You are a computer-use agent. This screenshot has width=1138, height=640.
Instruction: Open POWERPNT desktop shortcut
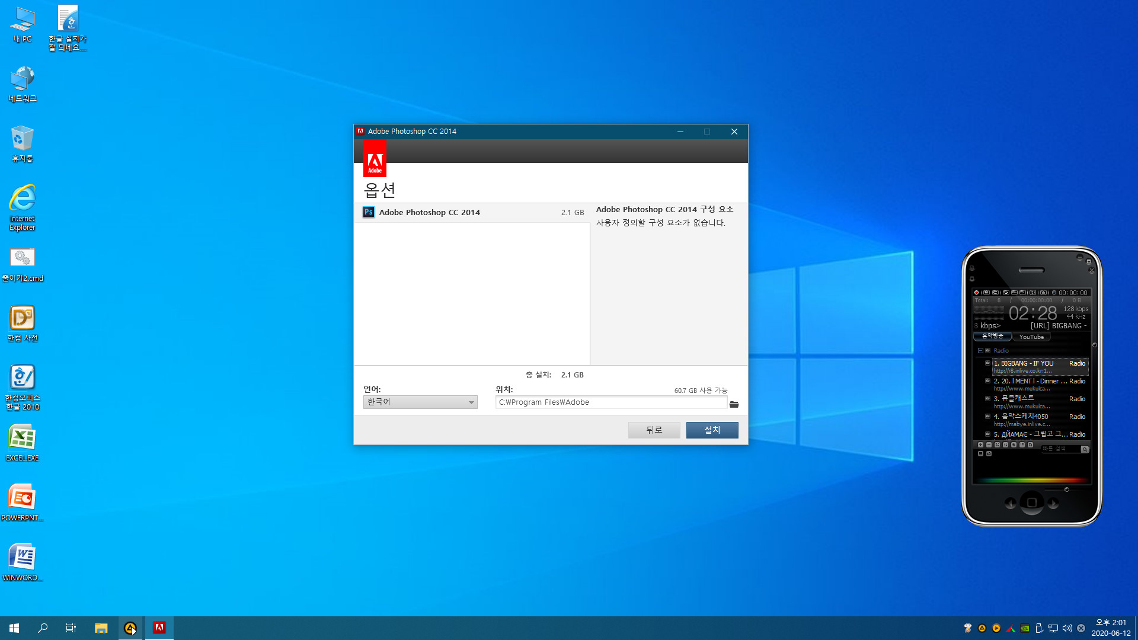click(23, 503)
